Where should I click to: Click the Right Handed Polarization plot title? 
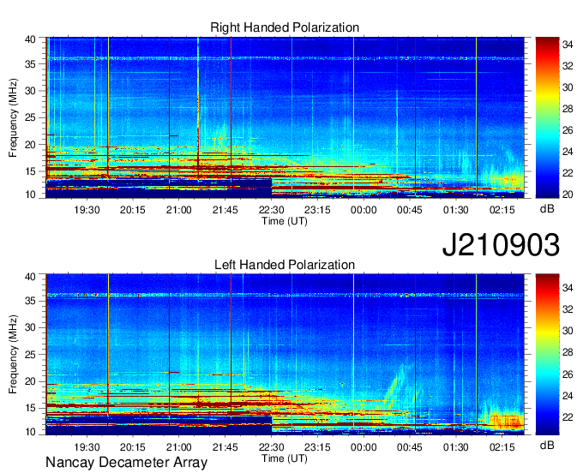[285, 27]
